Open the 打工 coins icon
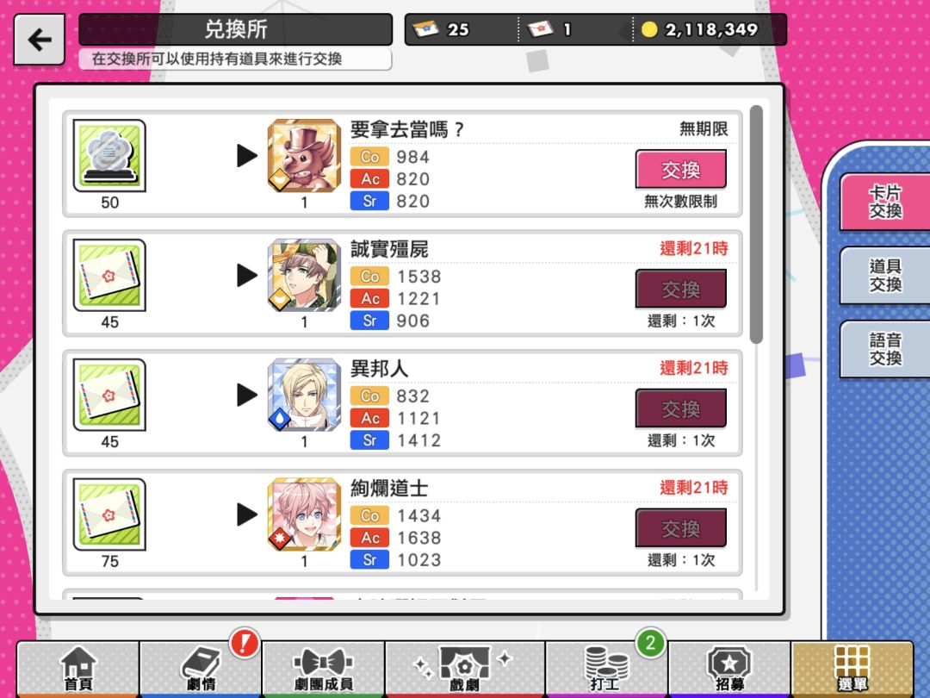 coord(606,669)
